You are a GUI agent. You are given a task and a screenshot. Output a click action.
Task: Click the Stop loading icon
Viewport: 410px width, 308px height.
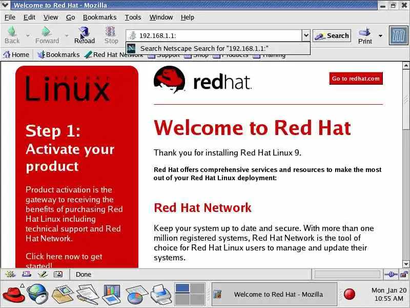[111, 35]
